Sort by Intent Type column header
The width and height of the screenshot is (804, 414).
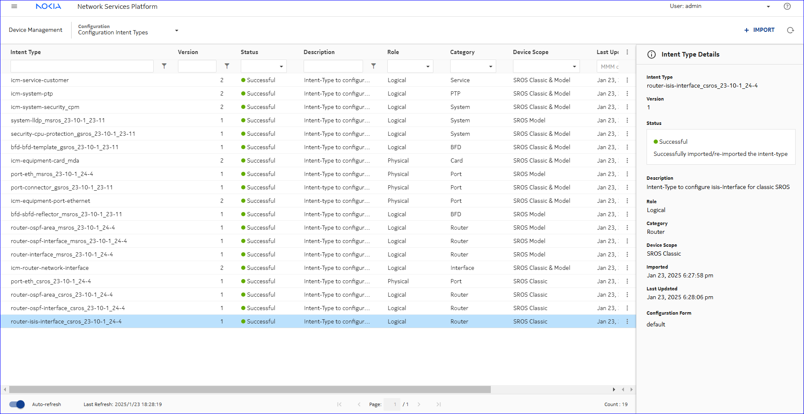[x=26, y=52]
